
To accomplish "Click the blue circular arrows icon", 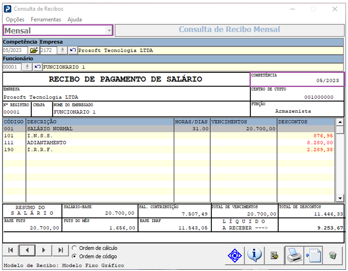I will click(235, 256).
